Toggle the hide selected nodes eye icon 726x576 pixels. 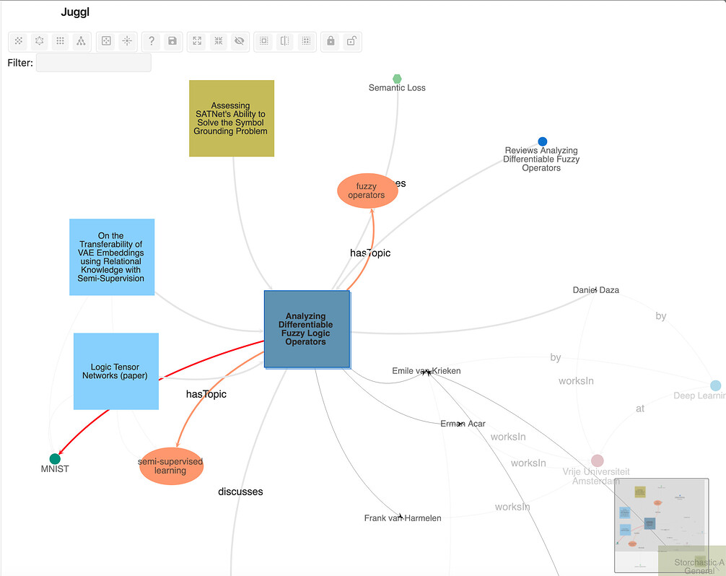(239, 41)
